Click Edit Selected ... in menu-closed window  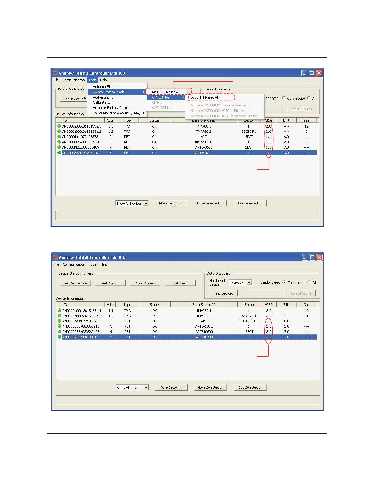click(x=250, y=387)
